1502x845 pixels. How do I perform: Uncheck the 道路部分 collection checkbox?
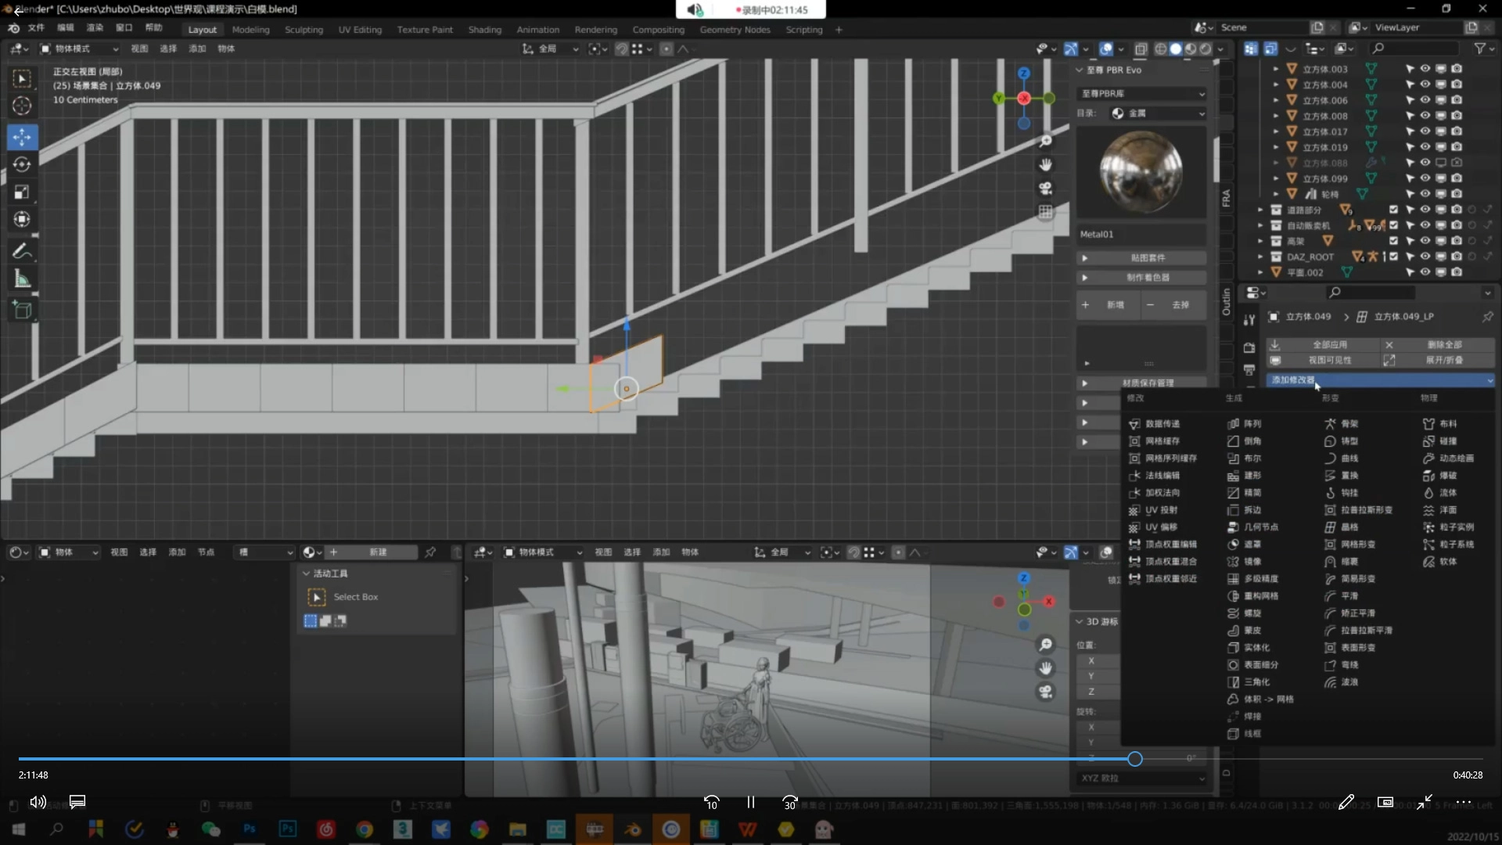(x=1393, y=210)
